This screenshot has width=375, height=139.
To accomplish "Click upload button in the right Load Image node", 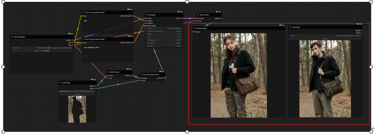I will [325, 39].
